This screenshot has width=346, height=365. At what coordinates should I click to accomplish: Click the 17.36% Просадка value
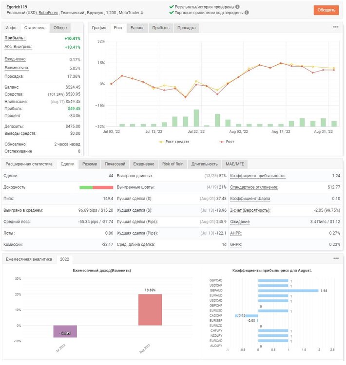pyautogui.click(x=74, y=76)
